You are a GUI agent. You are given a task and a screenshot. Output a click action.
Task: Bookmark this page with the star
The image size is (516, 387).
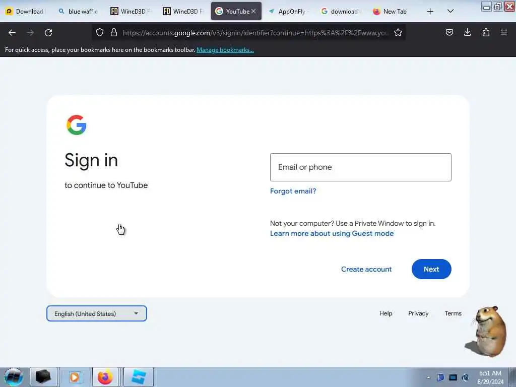(398, 32)
